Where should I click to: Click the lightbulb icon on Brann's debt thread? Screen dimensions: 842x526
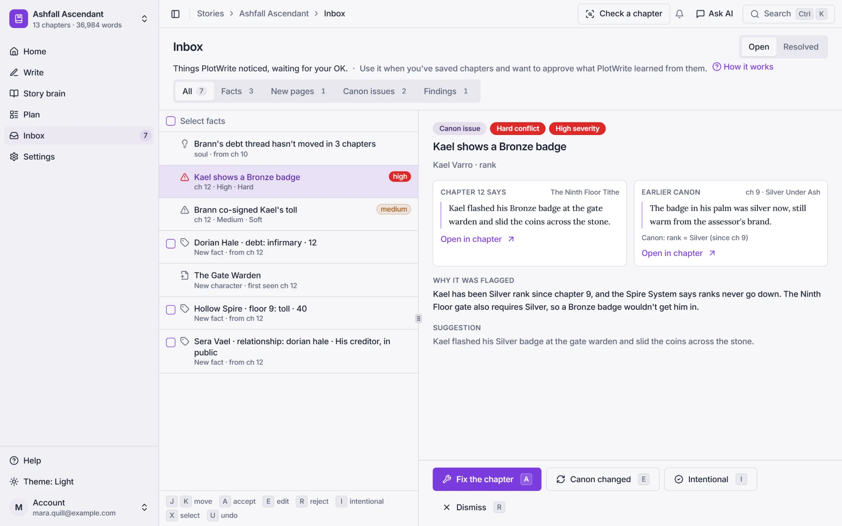(185, 144)
